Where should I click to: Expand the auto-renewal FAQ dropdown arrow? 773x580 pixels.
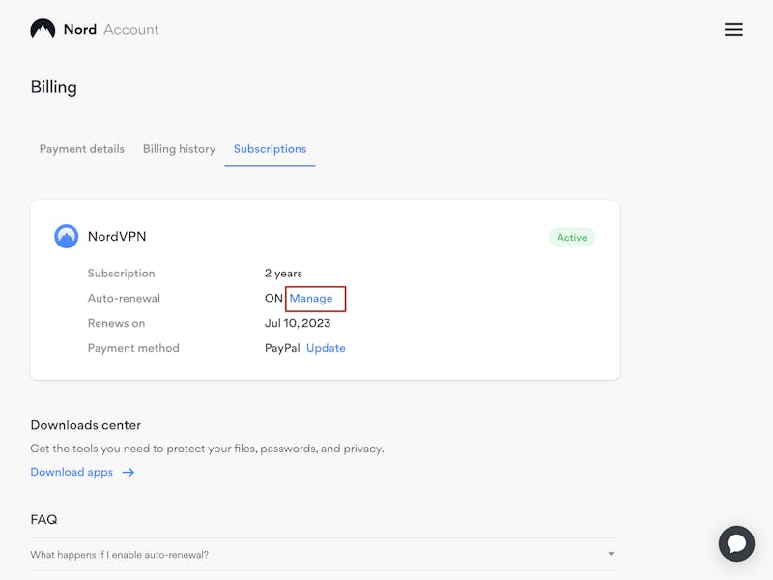pyautogui.click(x=611, y=554)
